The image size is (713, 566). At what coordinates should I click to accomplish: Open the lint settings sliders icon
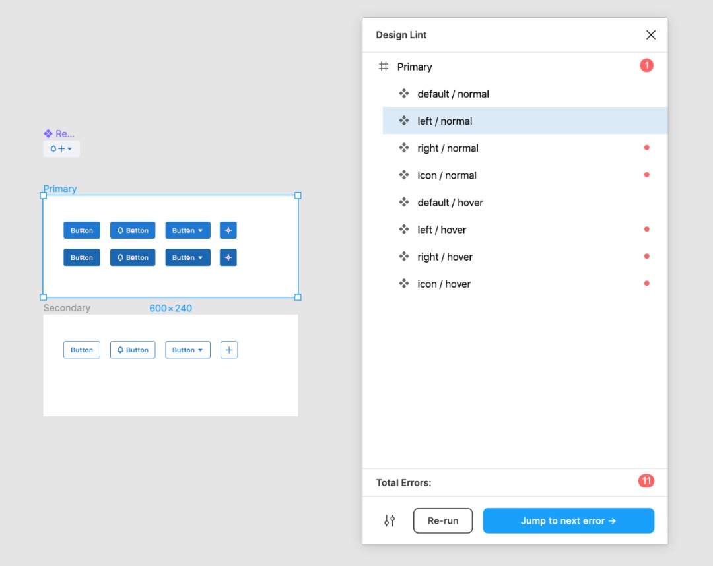pyautogui.click(x=390, y=520)
